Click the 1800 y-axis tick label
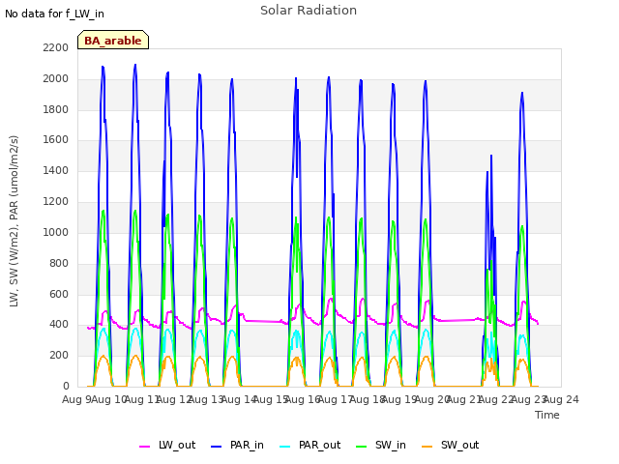This screenshot has width=619, height=464. [56, 109]
